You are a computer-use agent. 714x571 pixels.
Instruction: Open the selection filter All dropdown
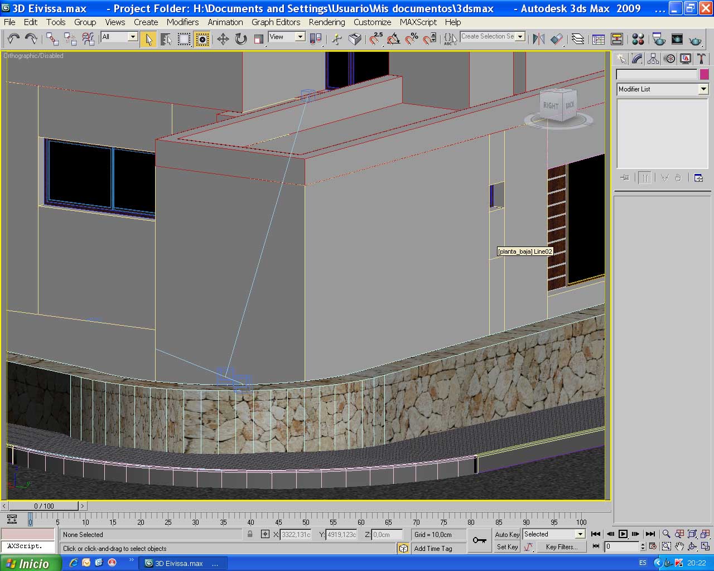point(133,37)
